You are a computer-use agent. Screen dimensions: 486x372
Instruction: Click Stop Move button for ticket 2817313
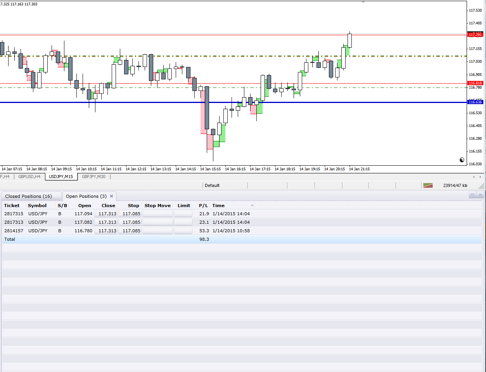(157, 222)
